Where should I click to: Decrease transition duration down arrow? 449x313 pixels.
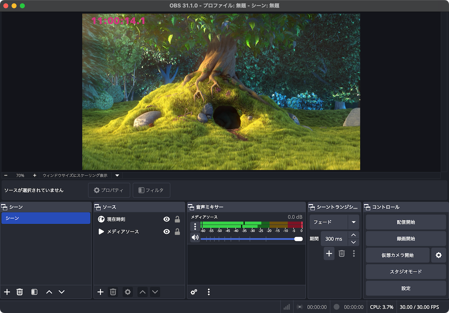pos(353,242)
